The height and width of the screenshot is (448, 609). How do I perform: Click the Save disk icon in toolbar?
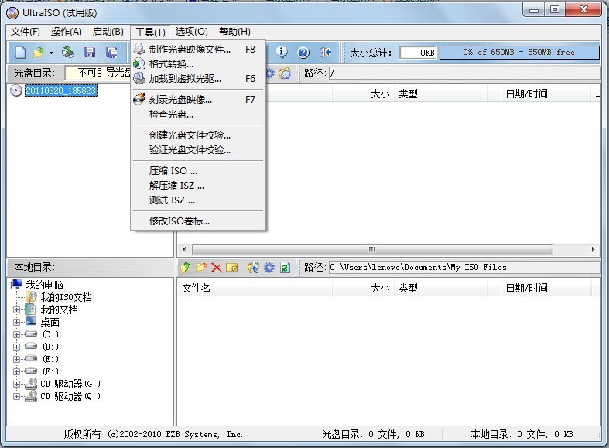pyautogui.click(x=90, y=53)
